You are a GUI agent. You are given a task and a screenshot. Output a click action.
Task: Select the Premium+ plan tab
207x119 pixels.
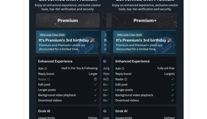pos(145,20)
